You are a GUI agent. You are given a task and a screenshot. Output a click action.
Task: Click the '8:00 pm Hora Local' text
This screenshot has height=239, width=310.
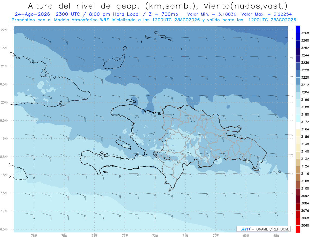114,14
